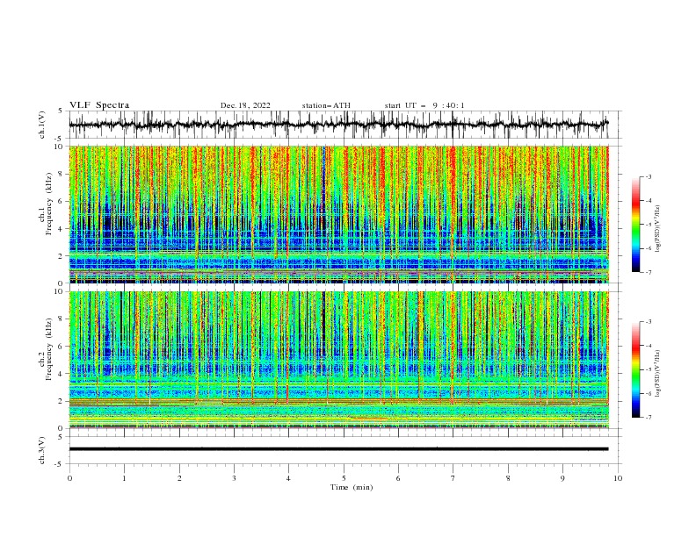The width and height of the screenshot is (696, 537).
Task: Select the "start UT = 9:40:1" text
Action: tap(424, 105)
